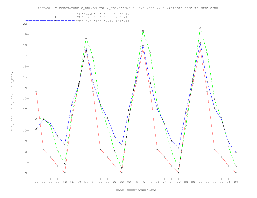Click x-axis tick label 69
This screenshot has width=257, height=198.
tap(200, 182)
